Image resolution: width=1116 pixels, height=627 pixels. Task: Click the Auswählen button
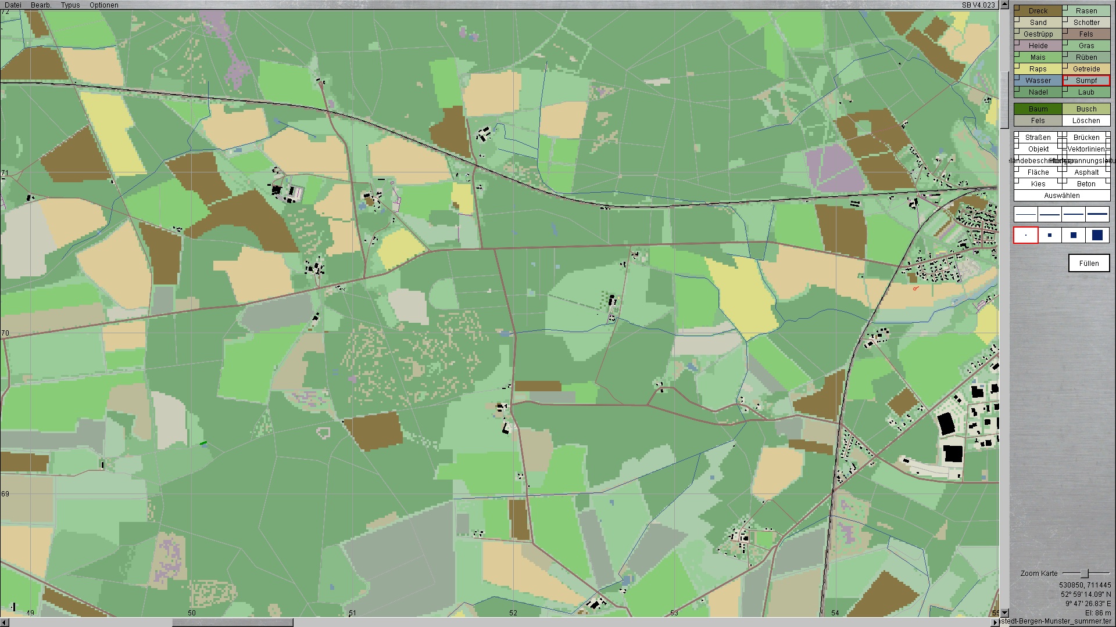tap(1061, 196)
